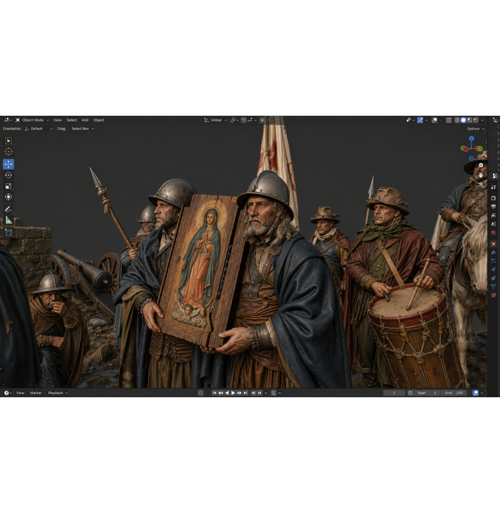Jump to first frame
This screenshot has width=500, height=513.
pyautogui.click(x=214, y=393)
